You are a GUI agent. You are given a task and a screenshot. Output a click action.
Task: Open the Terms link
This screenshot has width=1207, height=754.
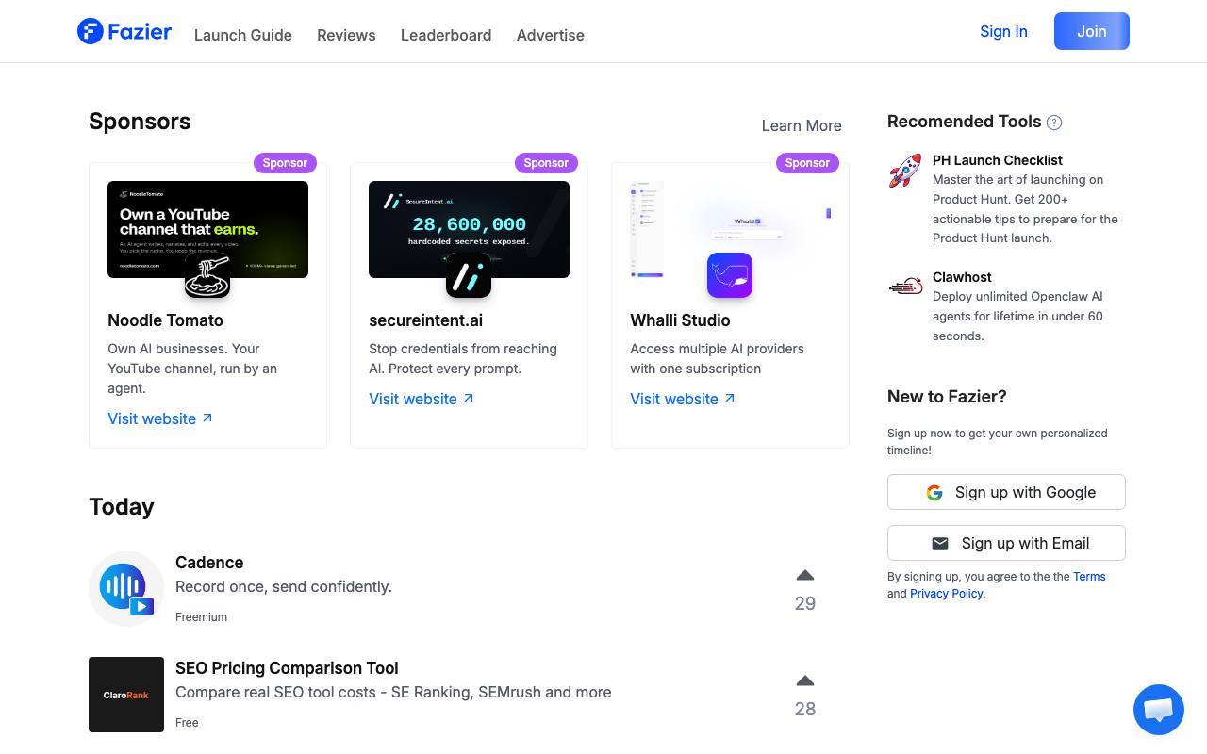point(1089,577)
